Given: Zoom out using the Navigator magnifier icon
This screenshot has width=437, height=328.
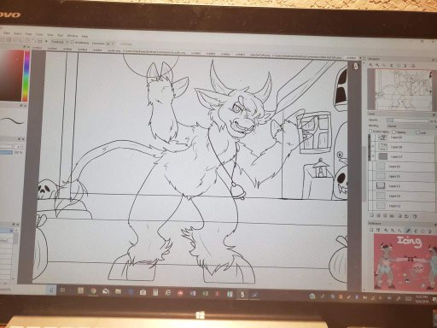Looking at the screenshot, I should pos(377,65).
